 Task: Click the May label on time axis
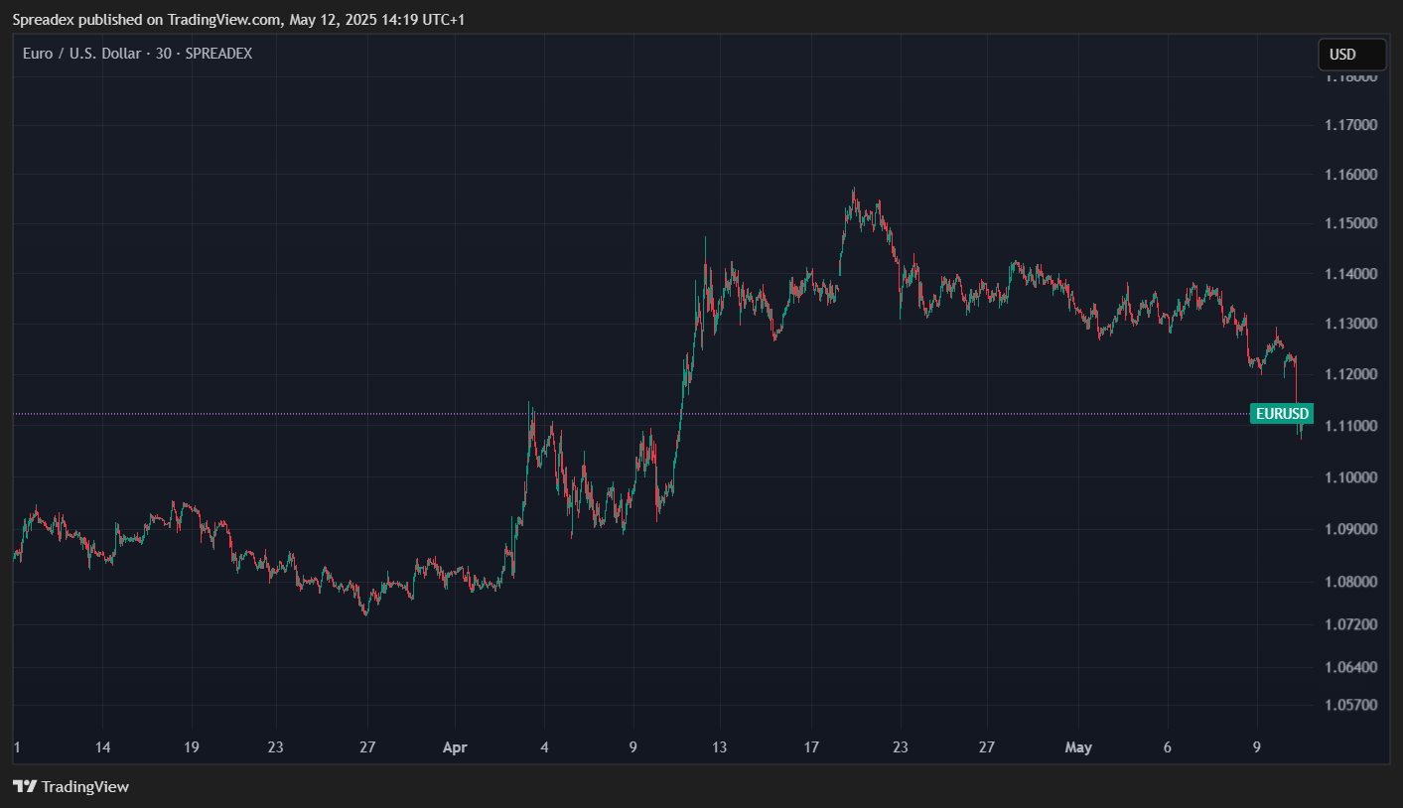1078,747
